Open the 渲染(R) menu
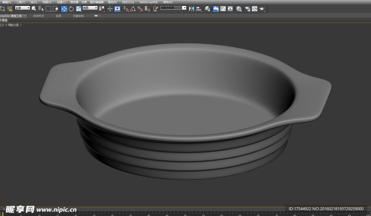This screenshot has width=371, height=216. [x=112, y=2]
